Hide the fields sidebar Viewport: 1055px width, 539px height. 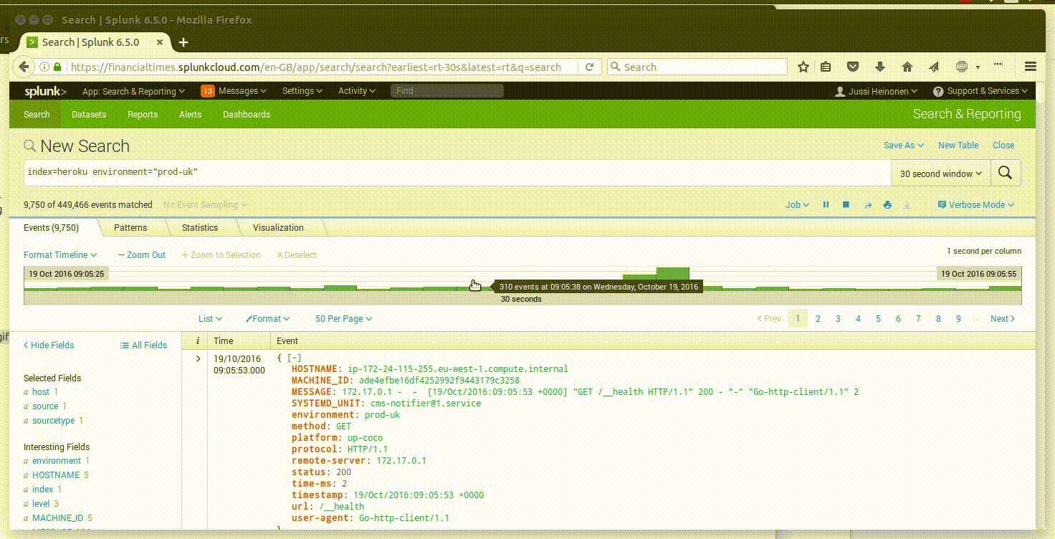[49, 345]
